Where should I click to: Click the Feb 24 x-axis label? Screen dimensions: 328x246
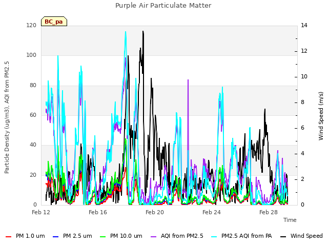(212, 212)
